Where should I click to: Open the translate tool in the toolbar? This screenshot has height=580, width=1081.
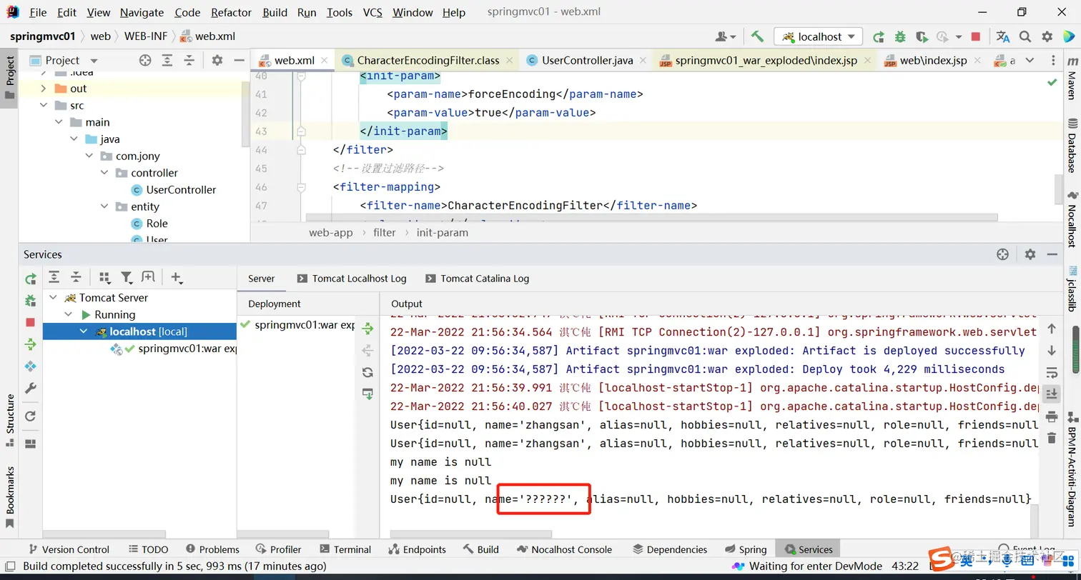coord(1003,36)
